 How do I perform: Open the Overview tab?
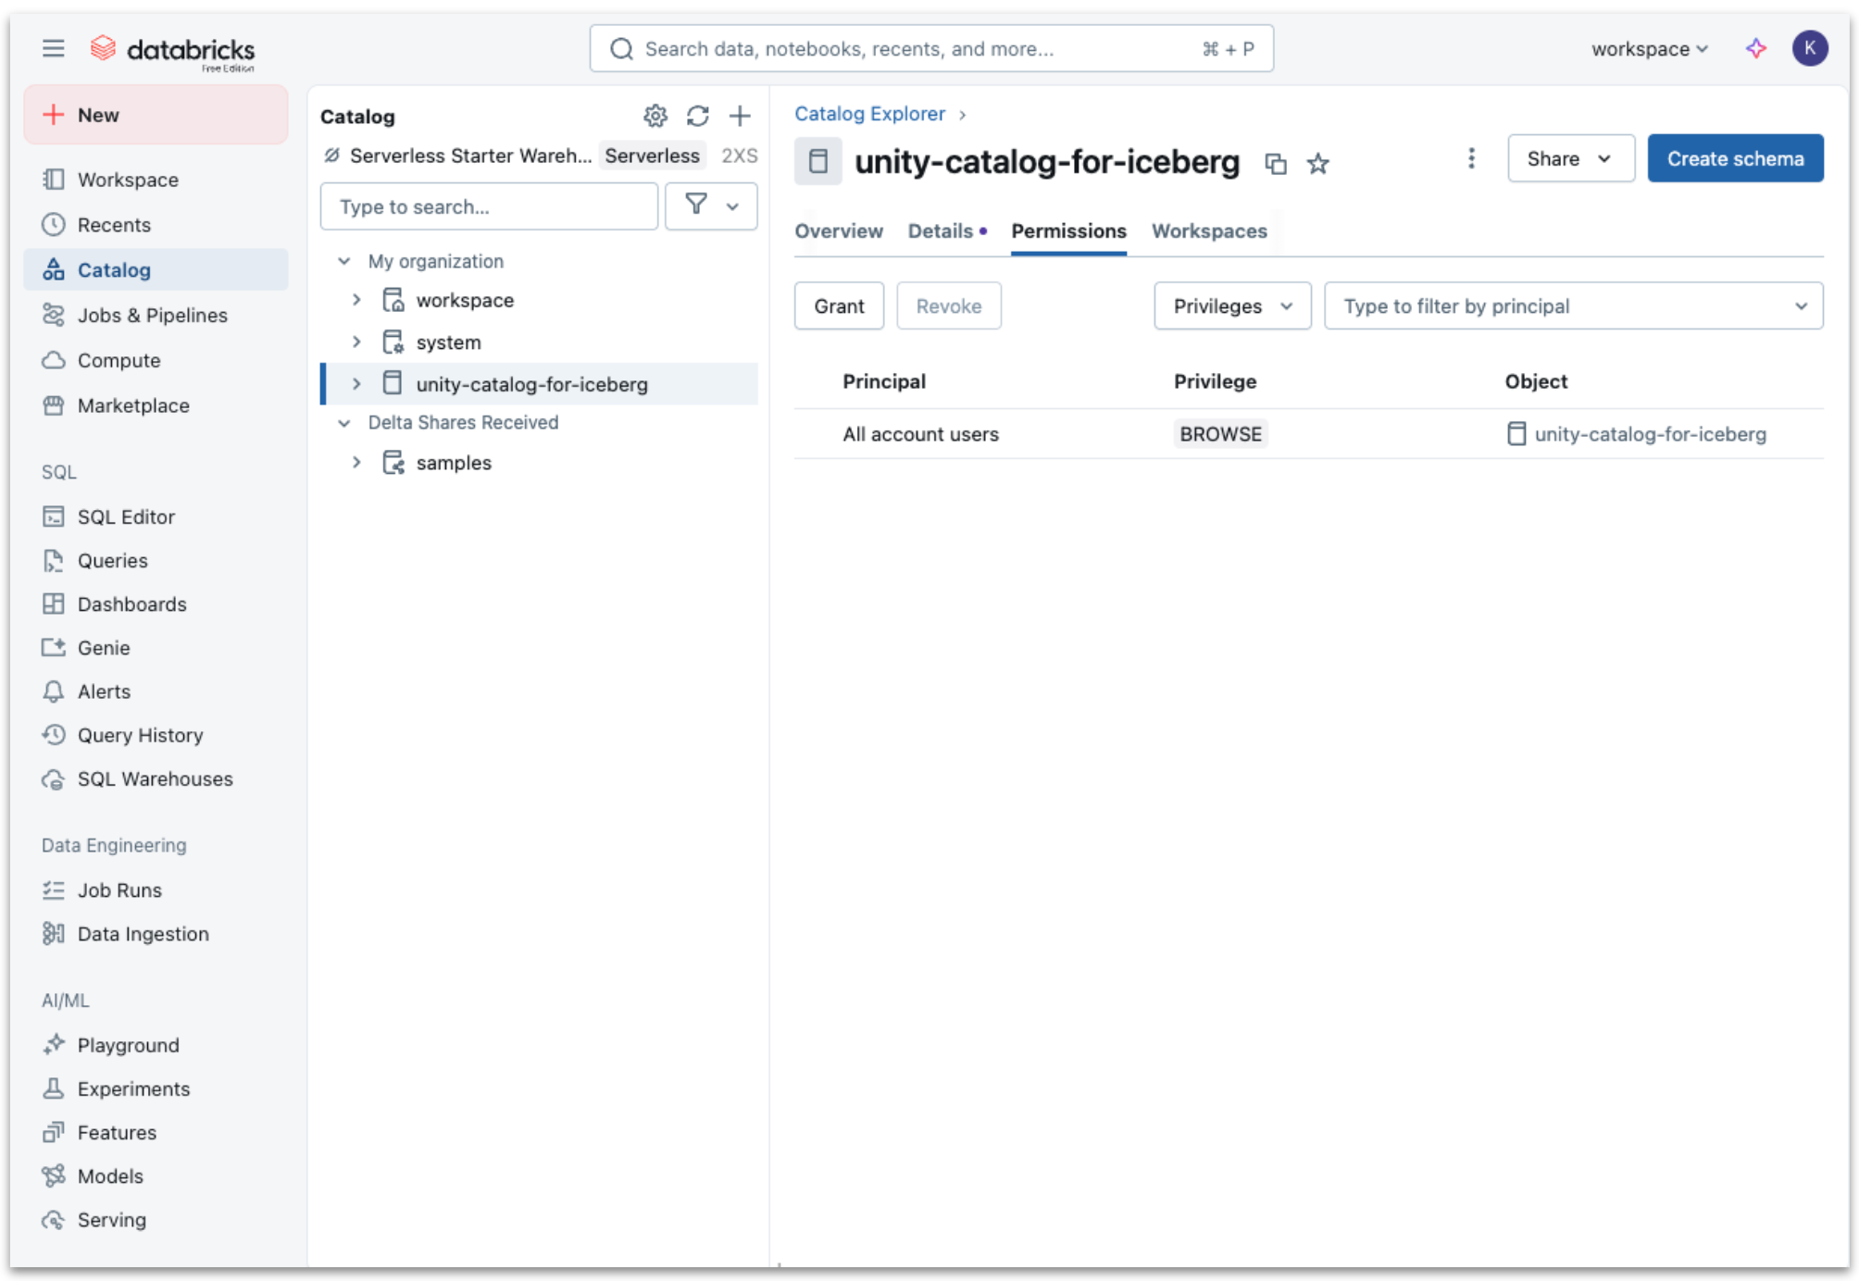838,230
